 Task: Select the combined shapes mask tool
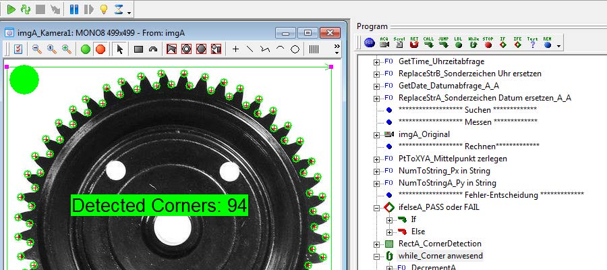click(216, 49)
